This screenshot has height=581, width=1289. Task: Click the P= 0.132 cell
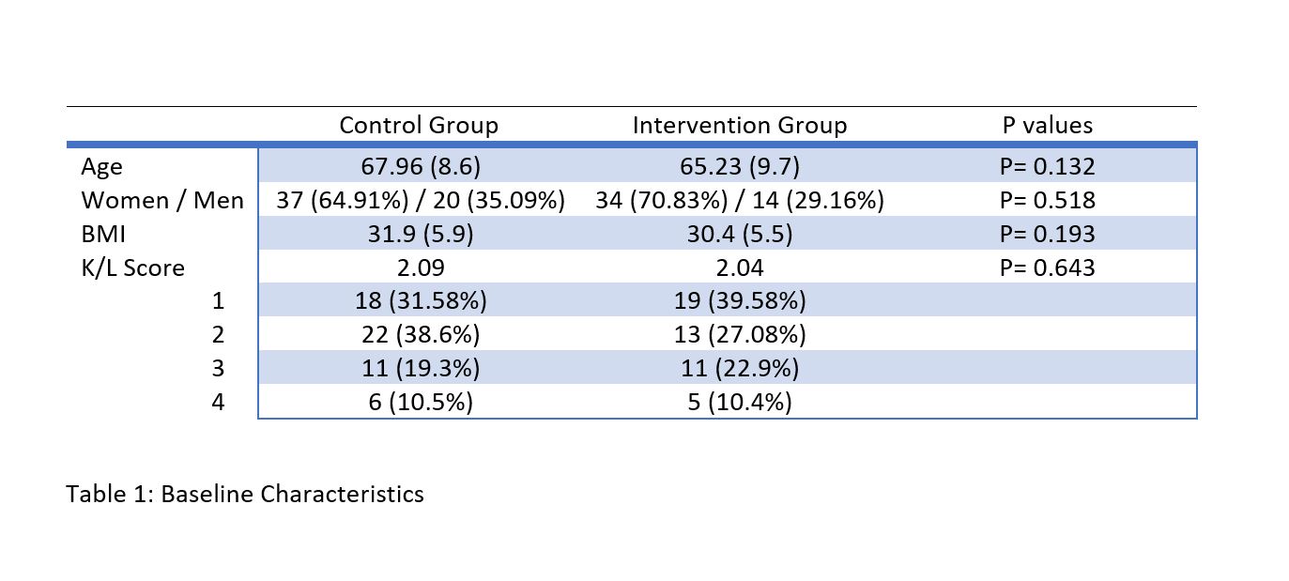(1048, 167)
